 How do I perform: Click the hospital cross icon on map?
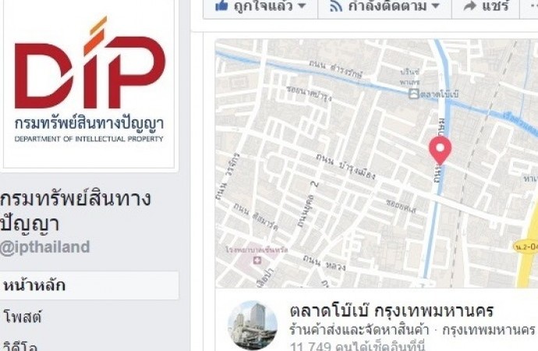257,261
